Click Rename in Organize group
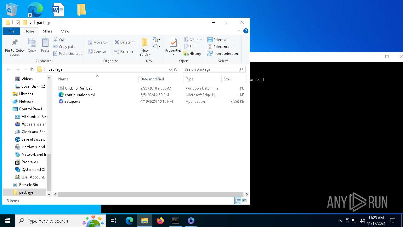 pyautogui.click(x=124, y=51)
